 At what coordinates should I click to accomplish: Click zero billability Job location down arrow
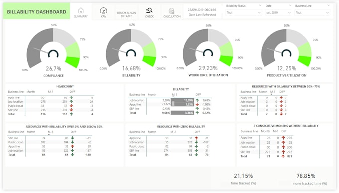[x=196, y=142]
